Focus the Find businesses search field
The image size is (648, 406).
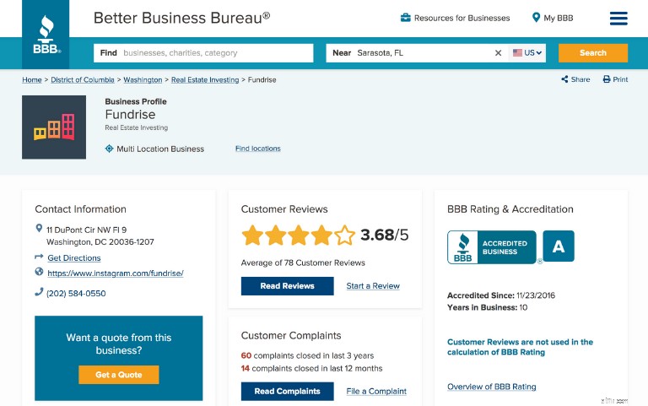(x=203, y=53)
